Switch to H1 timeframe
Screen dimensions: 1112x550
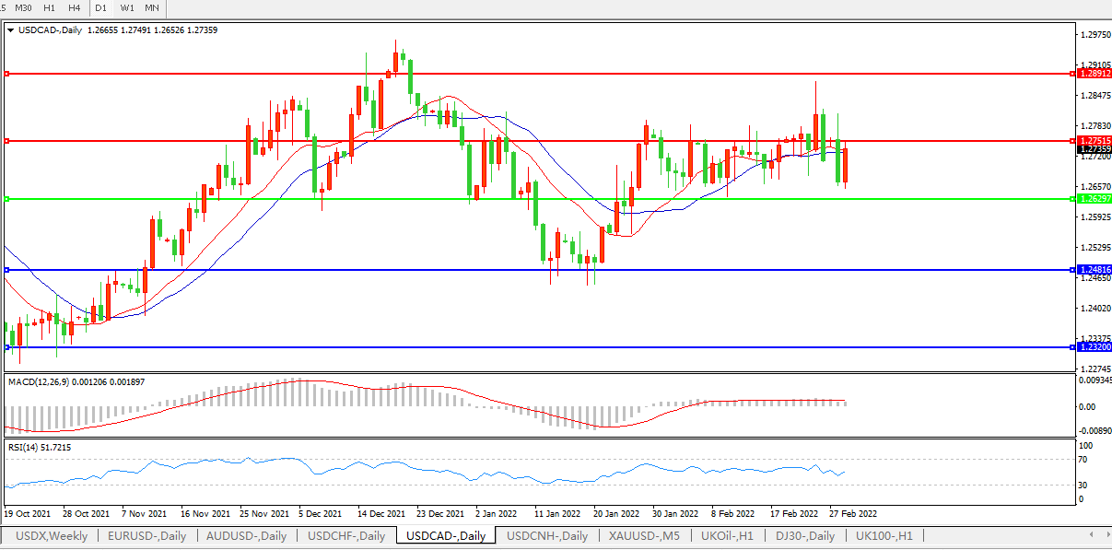tap(50, 7)
